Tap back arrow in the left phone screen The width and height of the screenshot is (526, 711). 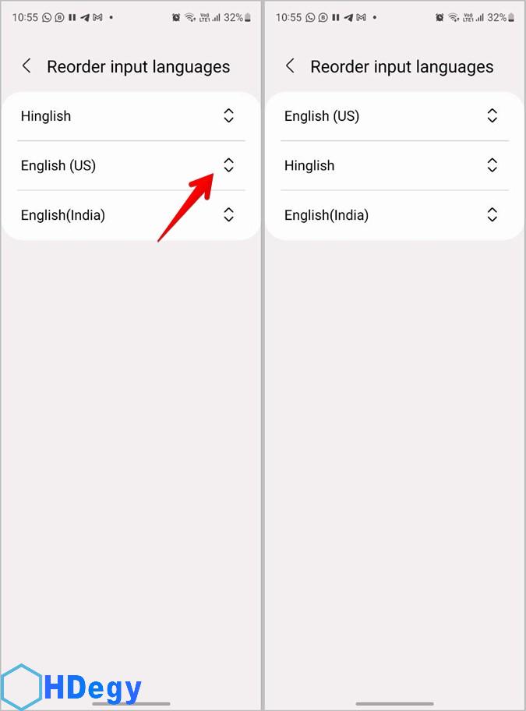click(26, 66)
